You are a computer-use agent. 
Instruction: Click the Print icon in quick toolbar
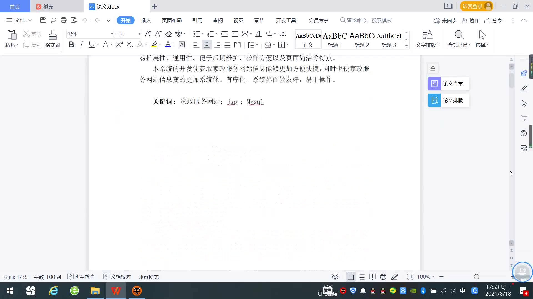(64, 20)
